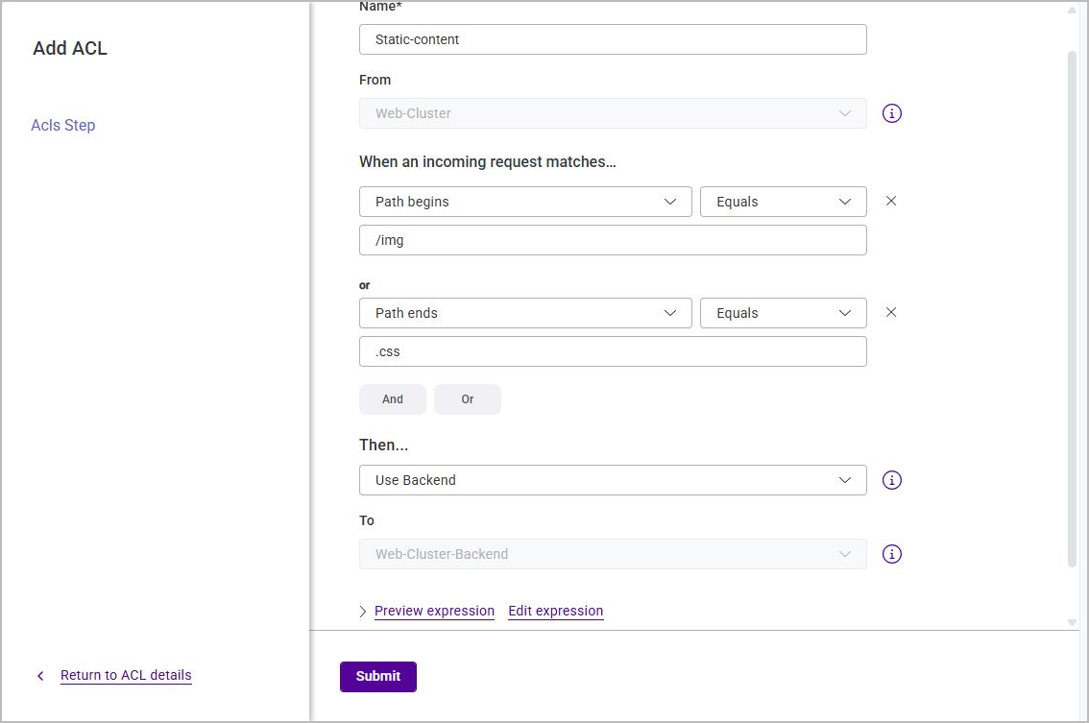Screen dimensions: 1089x723
Task: Click the scrollbar down arrow
Action: [x=1073, y=623]
